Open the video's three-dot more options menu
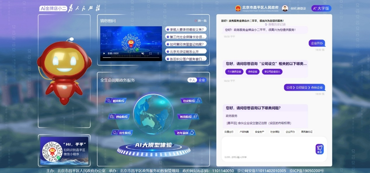This screenshot has height=173, width=370. coord(158,53)
